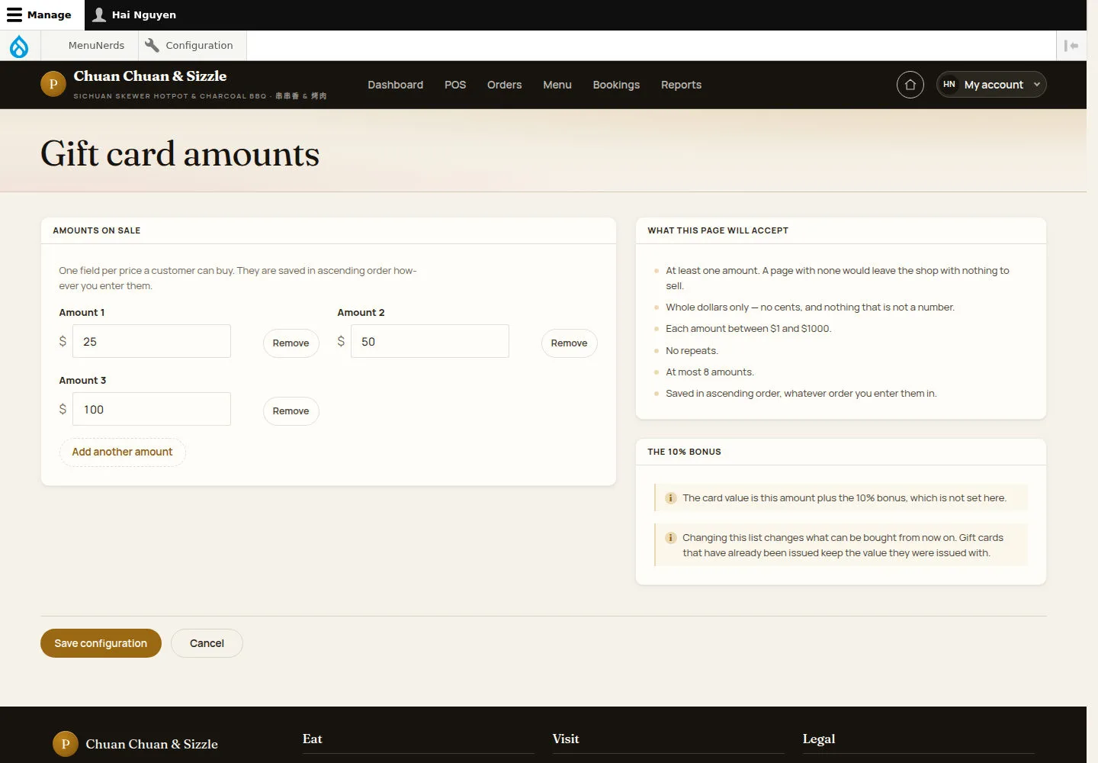Screen dimensions: 1098x763
Task: Click the 'At most 8 amounts.' rule text
Action: (709, 372)
